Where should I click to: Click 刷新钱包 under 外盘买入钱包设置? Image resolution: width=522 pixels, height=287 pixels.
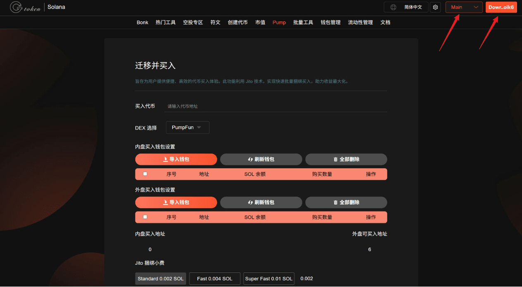pos(261,202)
